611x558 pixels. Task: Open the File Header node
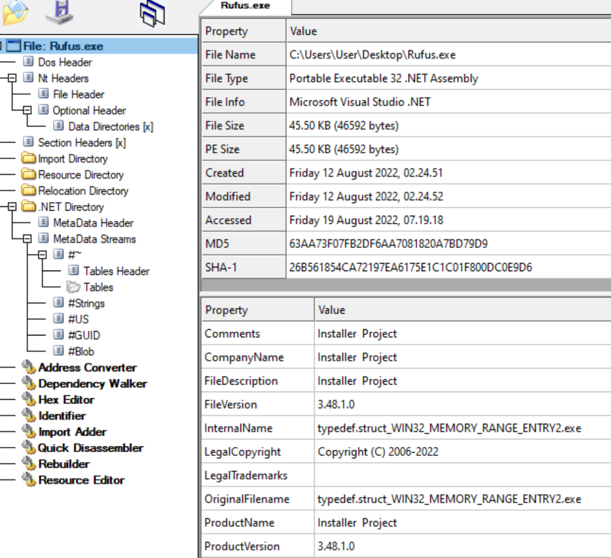78,94
